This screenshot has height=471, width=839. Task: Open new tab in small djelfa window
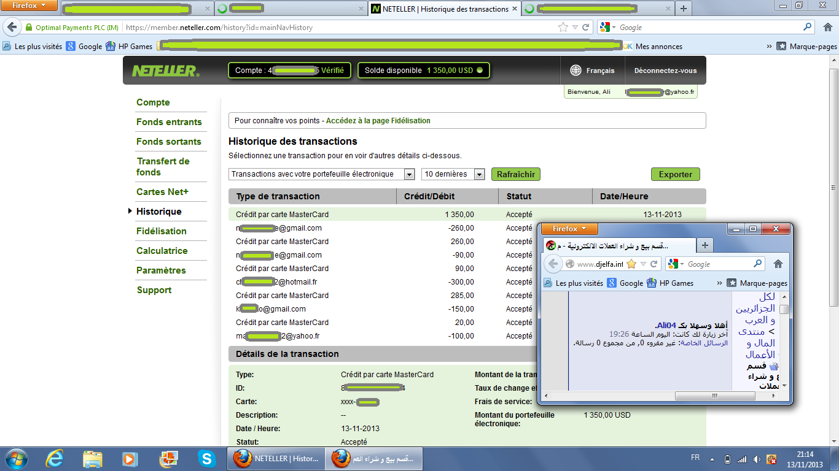pyautogui.click(x=704, y=245)
